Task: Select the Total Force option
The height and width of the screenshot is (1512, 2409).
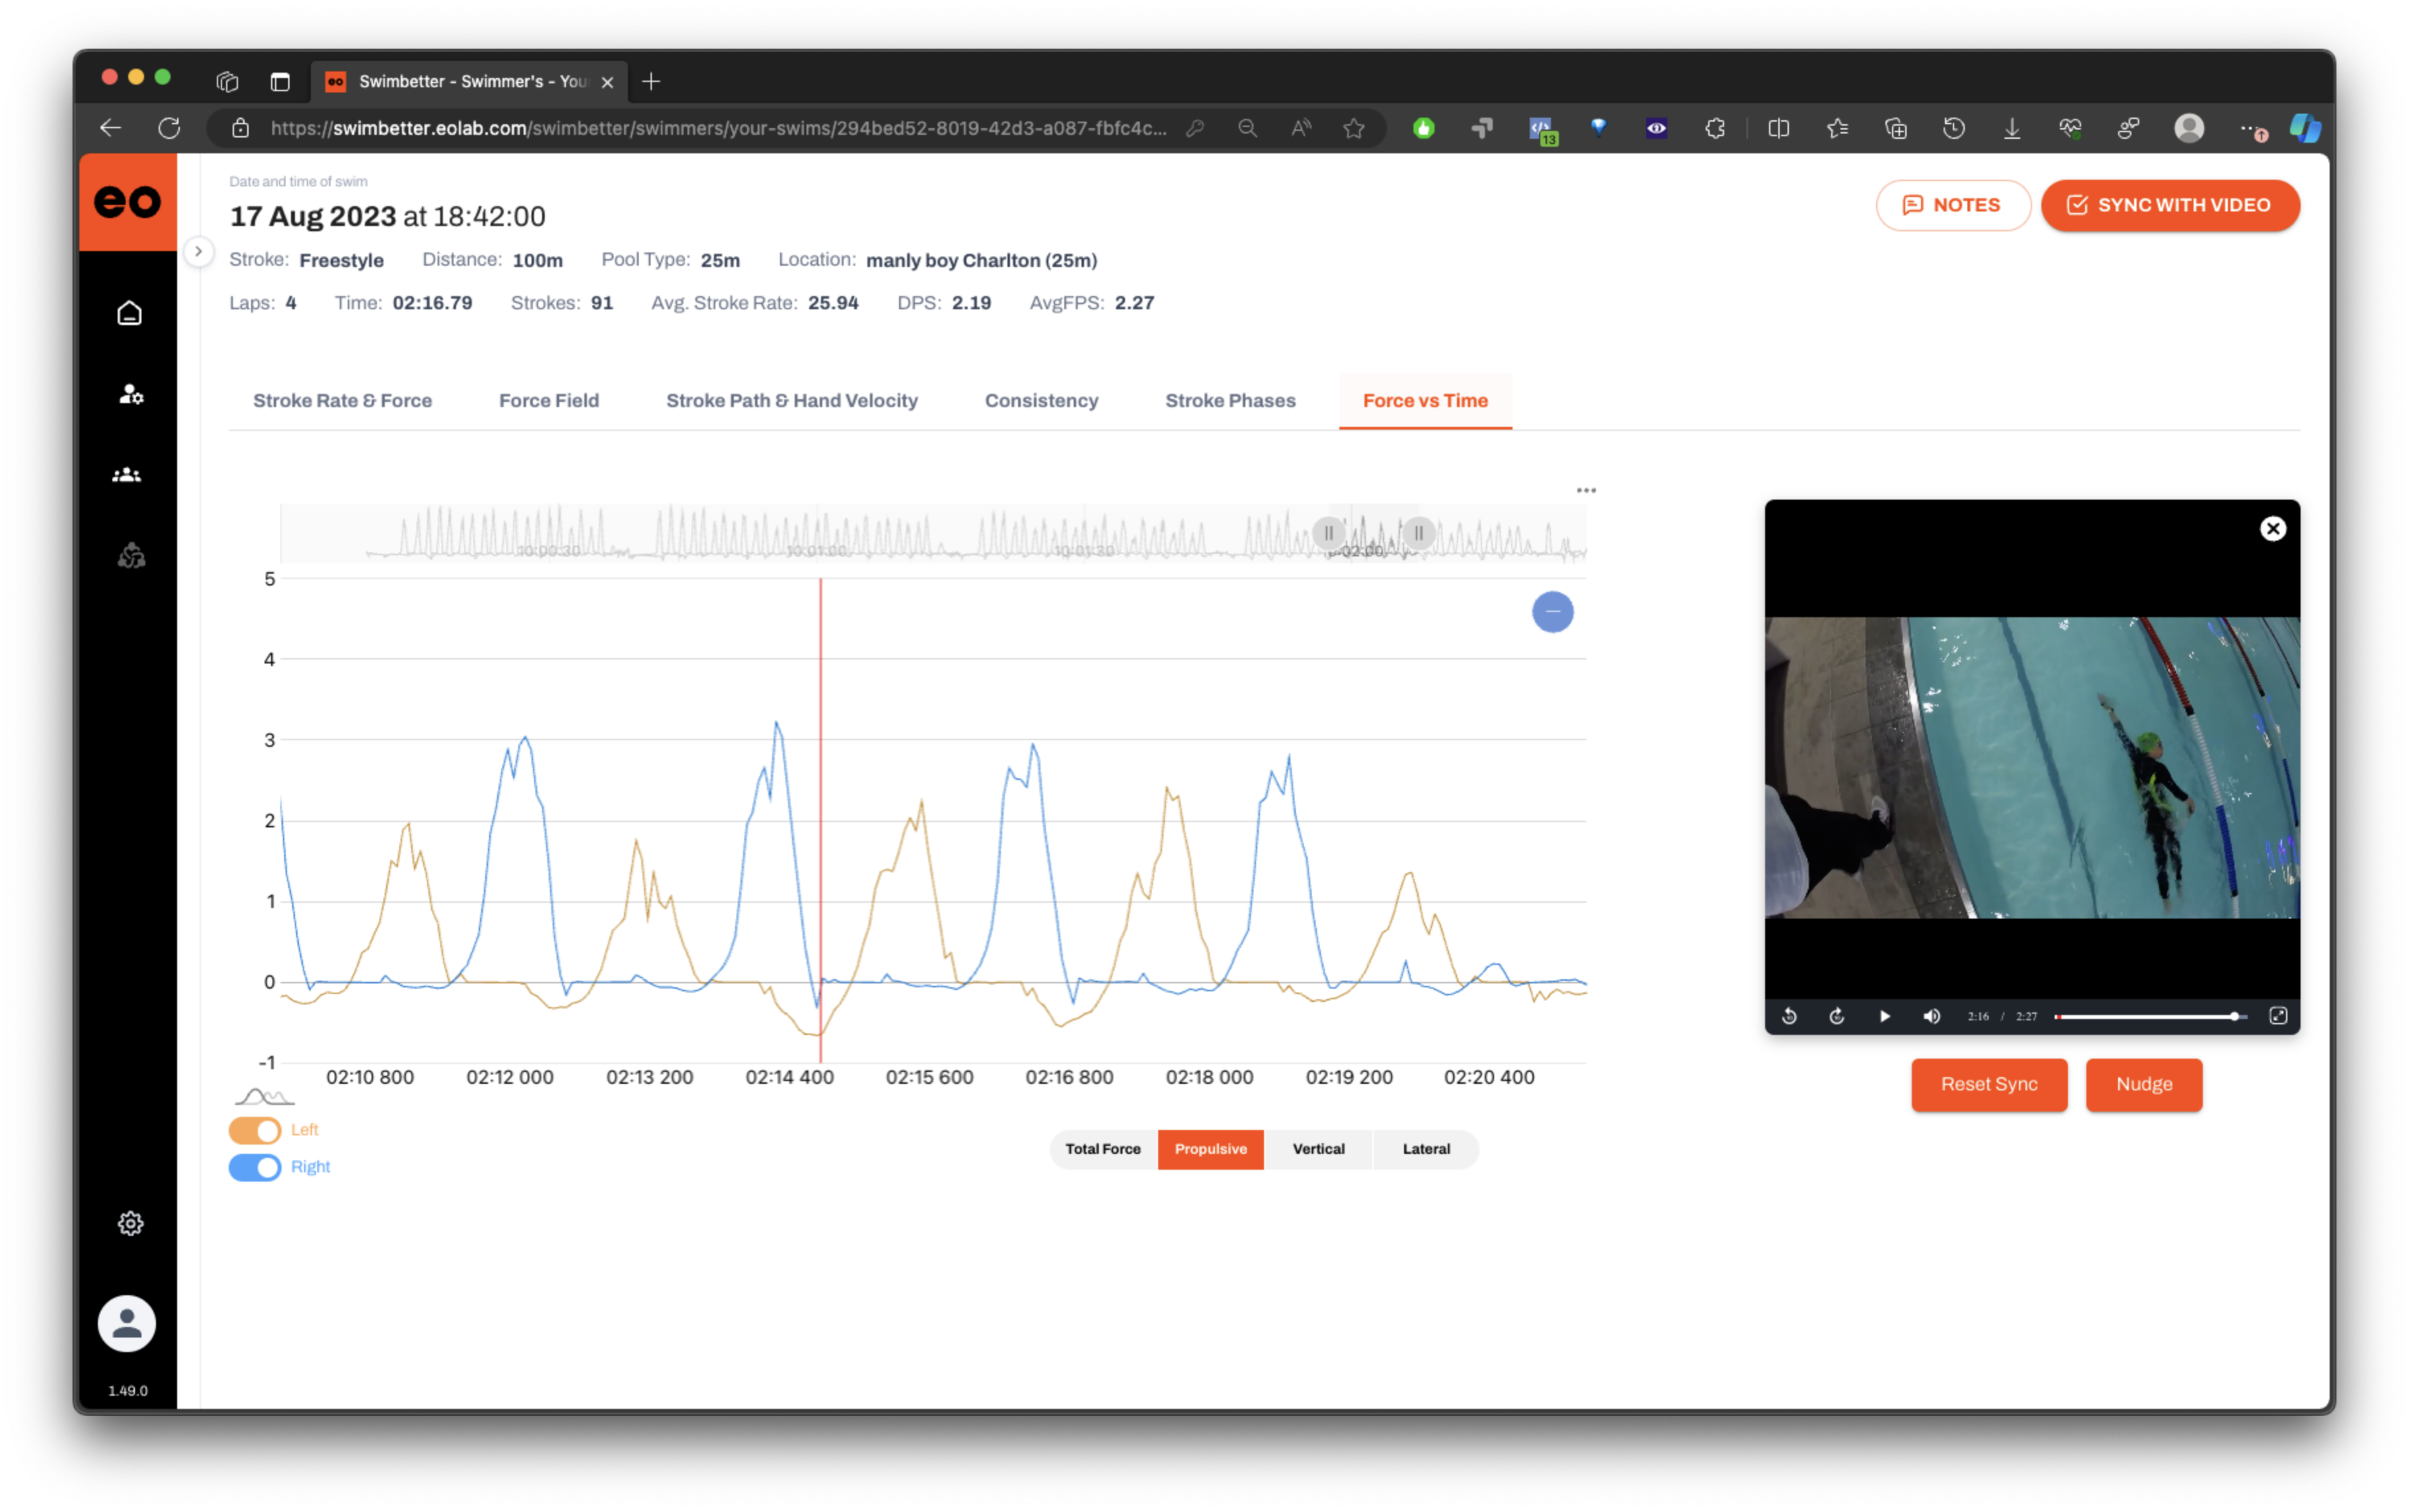Action: point(1103,1149)
